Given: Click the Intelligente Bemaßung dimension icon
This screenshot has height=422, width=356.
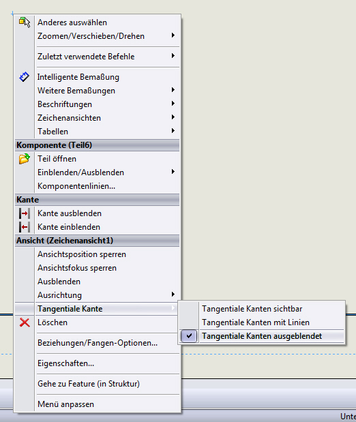Looking at the screenshot, I should (25, 77).
